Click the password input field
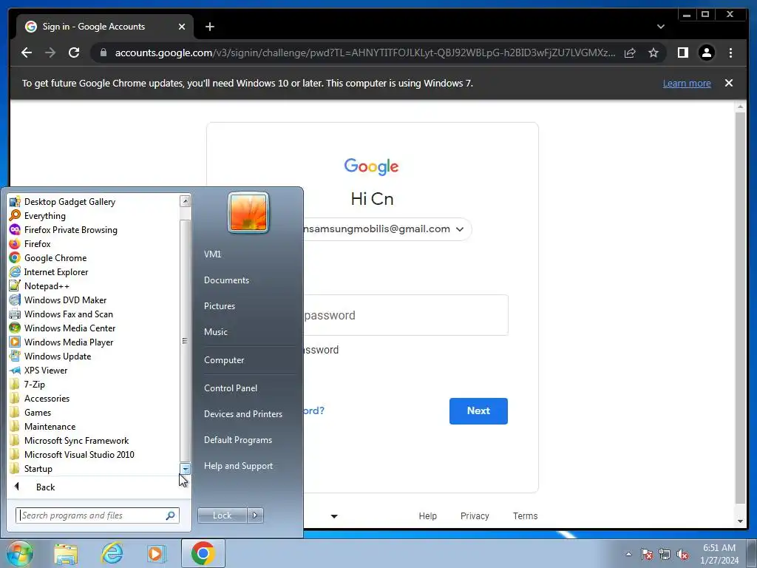Image resolution: width=757 pixels, height=568 pixels. pyautogui.click(x=406, y=315)
